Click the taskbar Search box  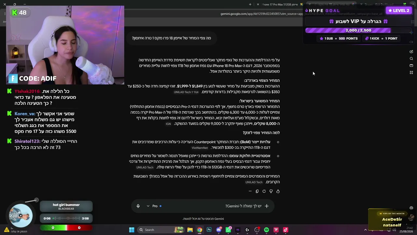click(x=161, y=230)
